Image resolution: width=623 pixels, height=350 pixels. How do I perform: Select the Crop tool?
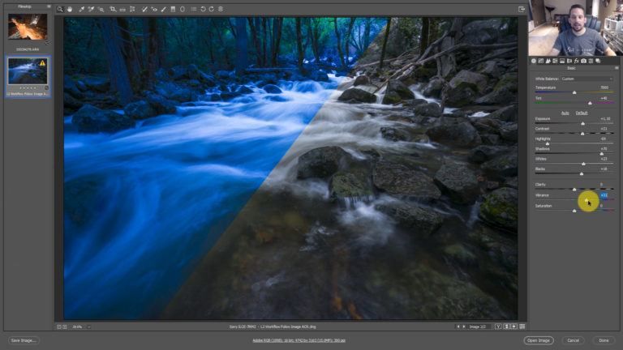click(113, 9)
